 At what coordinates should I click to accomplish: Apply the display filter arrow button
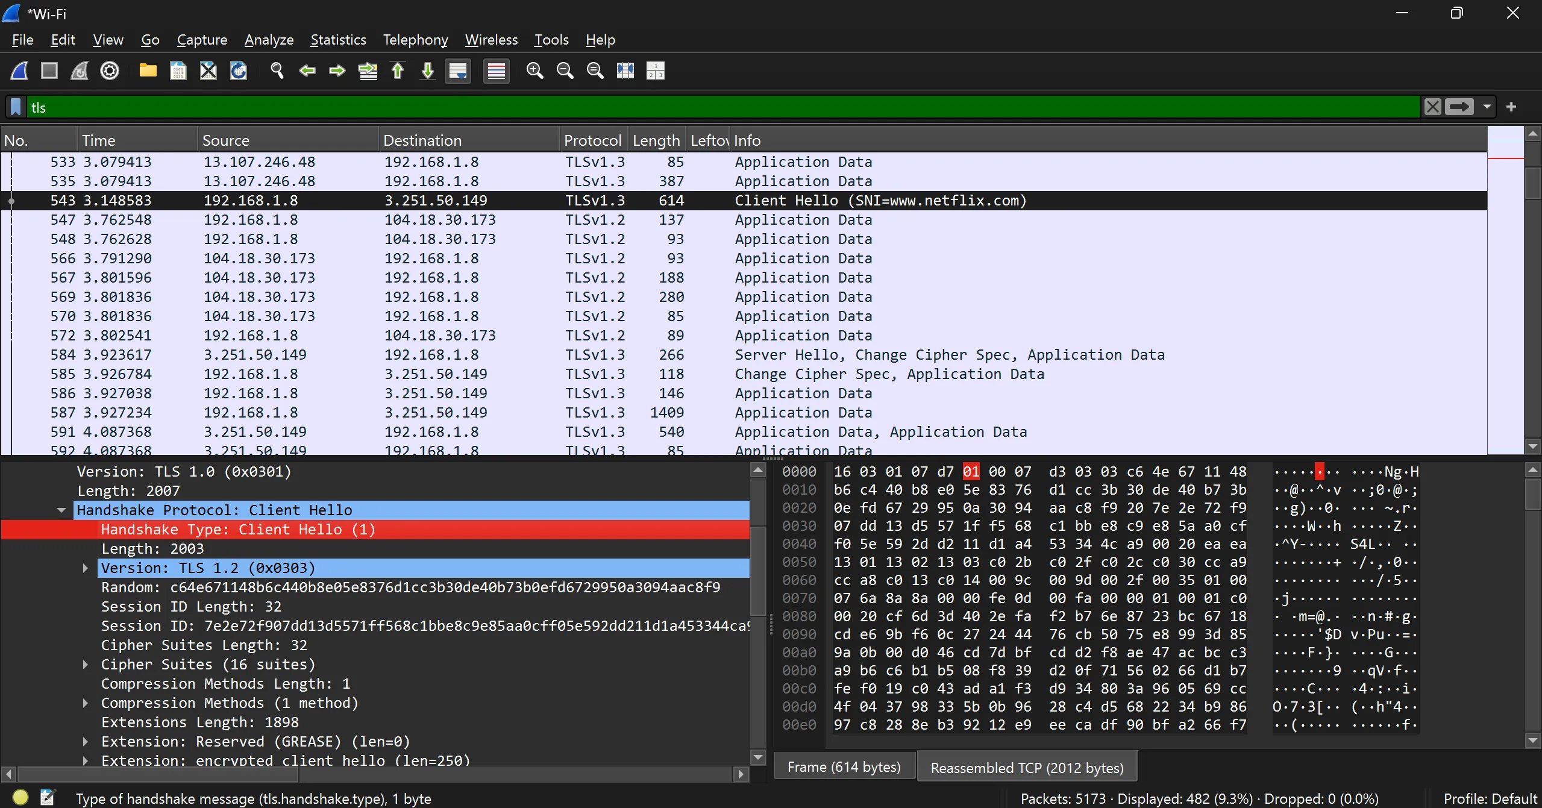click(x=1459, y=107)
